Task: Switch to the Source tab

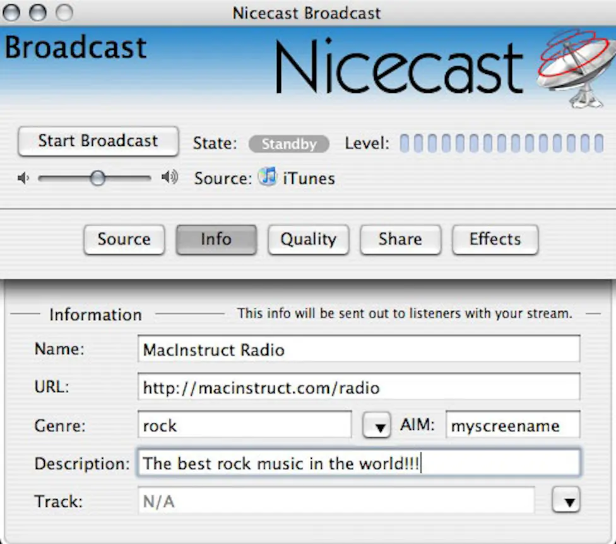Action: point(124,240)
